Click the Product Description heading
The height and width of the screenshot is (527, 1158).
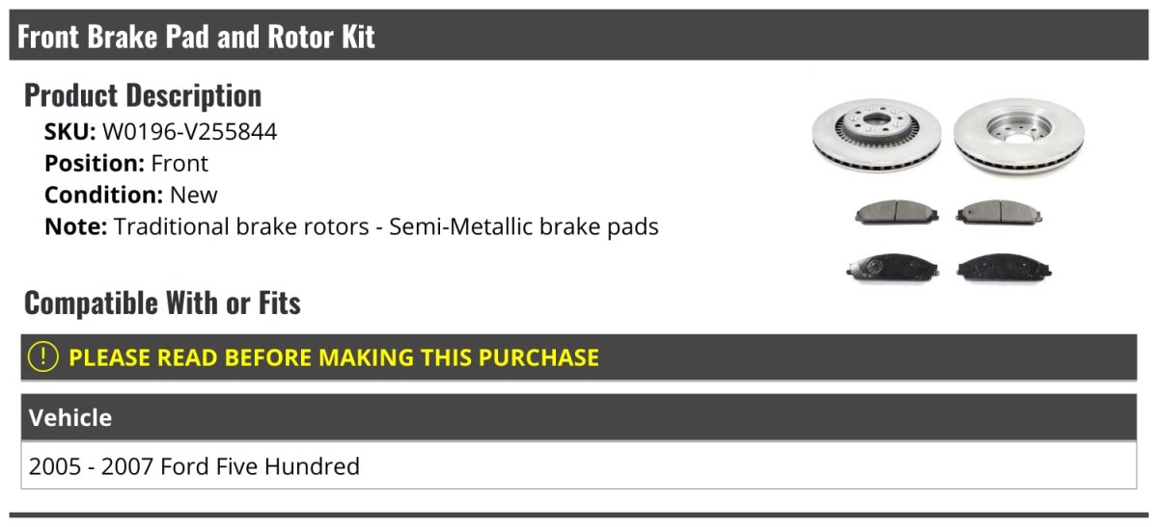(143, 95)
